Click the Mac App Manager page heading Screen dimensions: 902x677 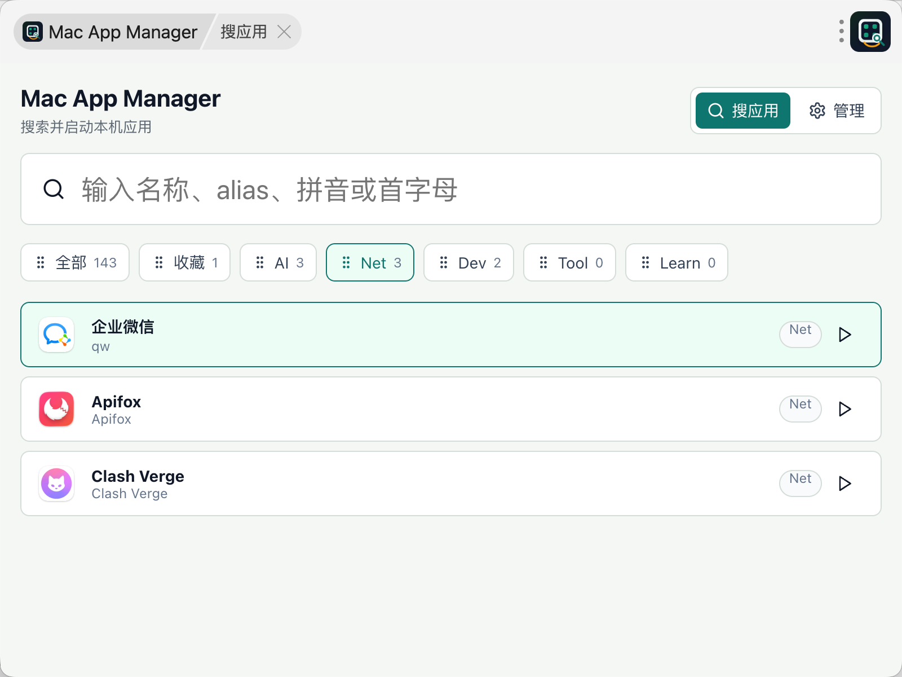(121, 99)
